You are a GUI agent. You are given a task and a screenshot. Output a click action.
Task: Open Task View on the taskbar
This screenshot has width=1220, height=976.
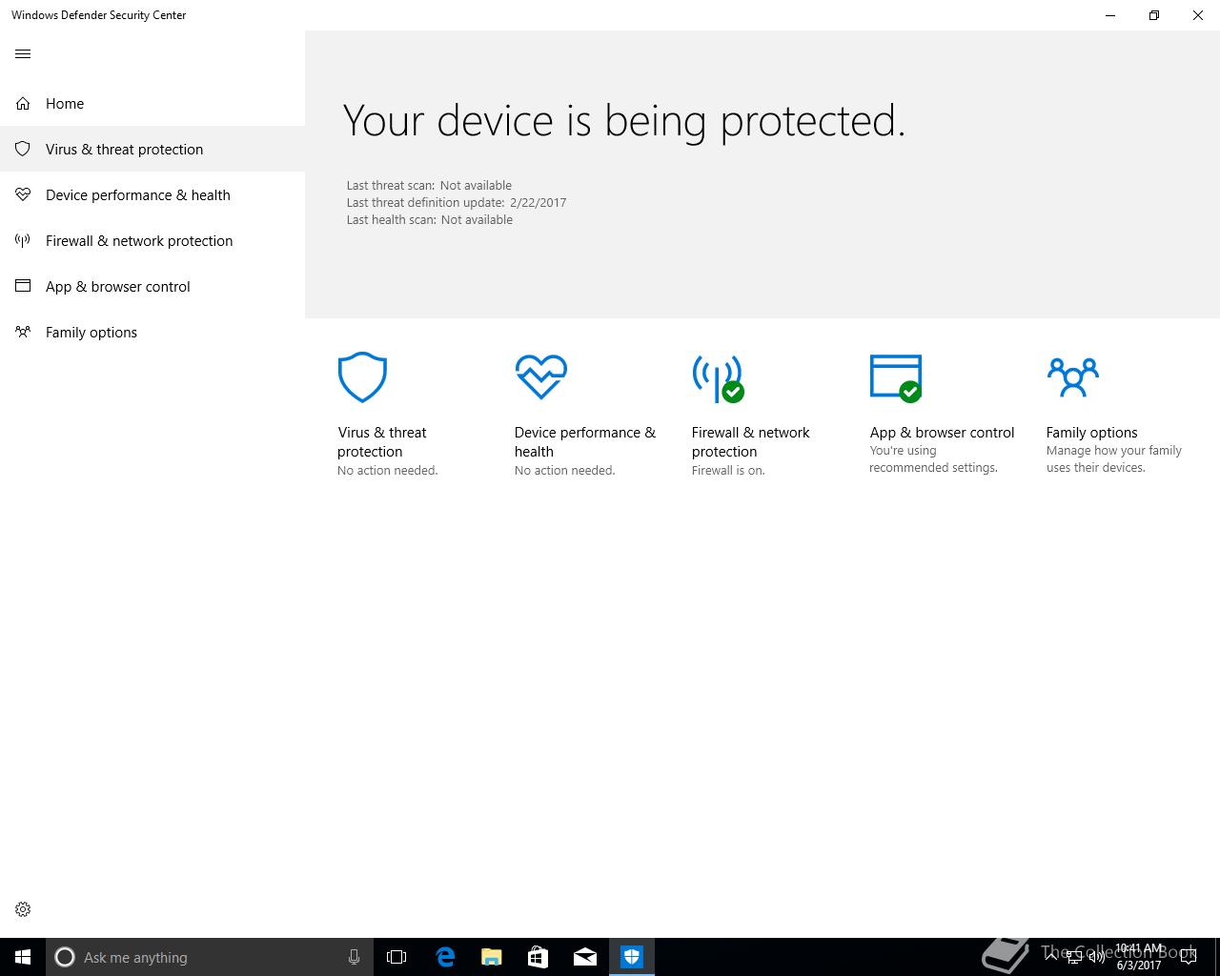pyautogui.click(x=396, y=957)
